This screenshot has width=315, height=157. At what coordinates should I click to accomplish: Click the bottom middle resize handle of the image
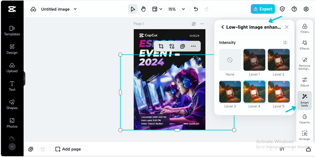177,130
